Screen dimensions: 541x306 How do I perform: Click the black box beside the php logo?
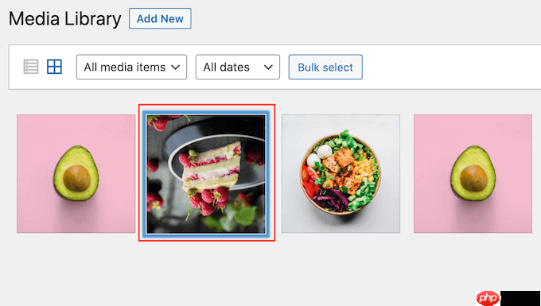[x=520, y=298]
